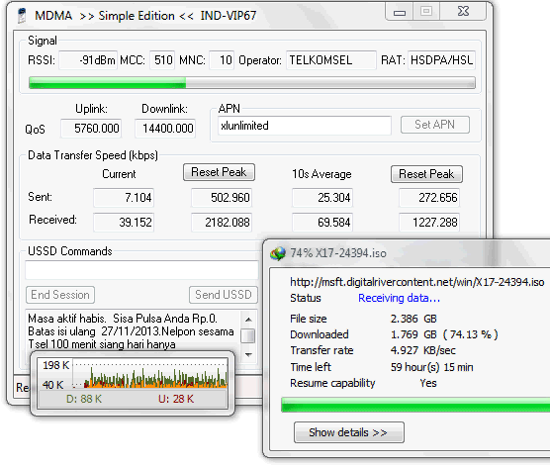
Task: Click the 198 K graph scale label
Action: point(56,365)
